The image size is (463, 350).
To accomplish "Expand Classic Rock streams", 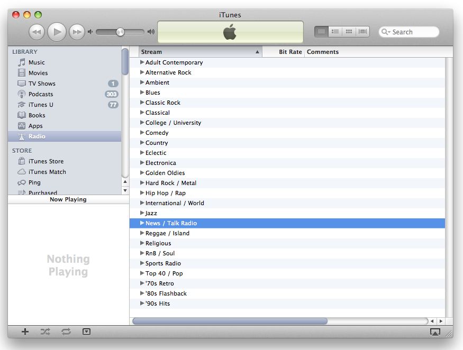I will coord(142,103).
